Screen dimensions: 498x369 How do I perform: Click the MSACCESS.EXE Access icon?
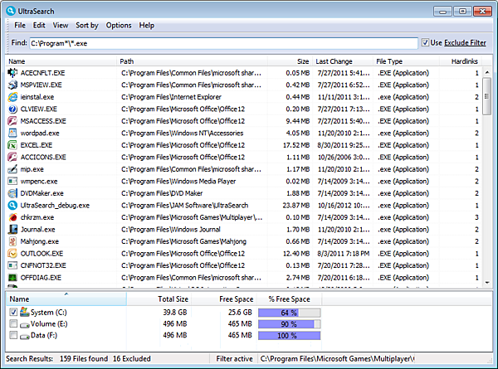[x=12, y=121]
